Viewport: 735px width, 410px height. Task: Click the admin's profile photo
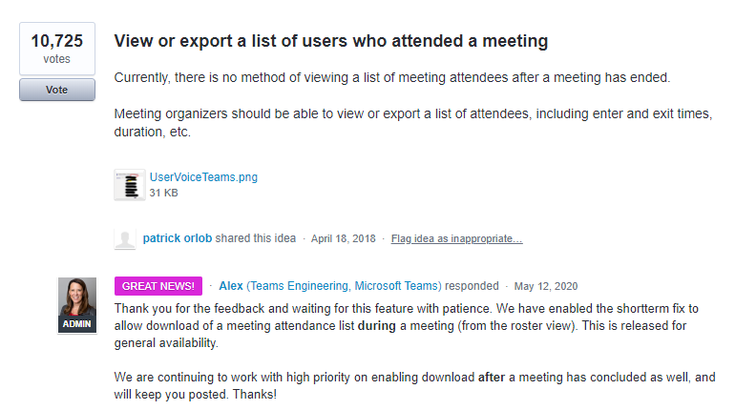click(x=77, y=305)
